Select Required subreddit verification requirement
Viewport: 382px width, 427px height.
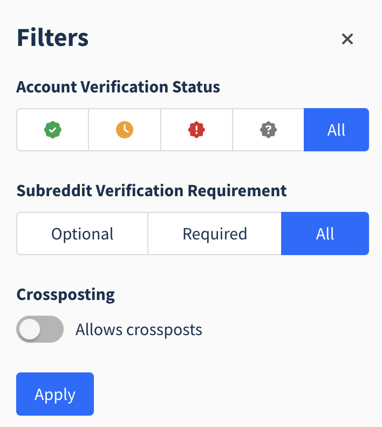[x=215, y=233]
